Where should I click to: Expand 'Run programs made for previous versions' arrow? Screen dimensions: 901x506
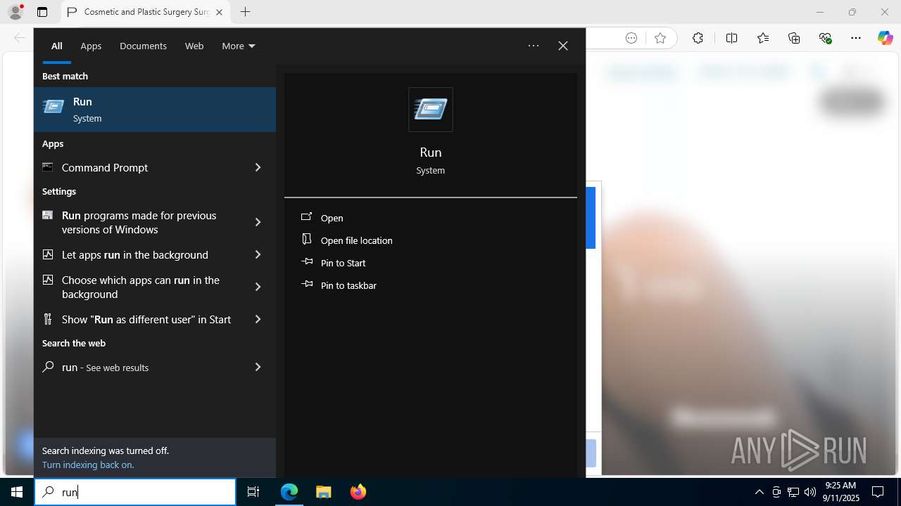click(x=258, y=222)
